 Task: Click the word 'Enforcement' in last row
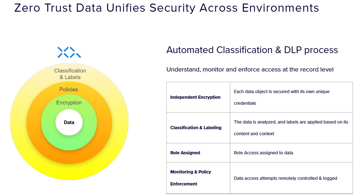click(184, 184)
